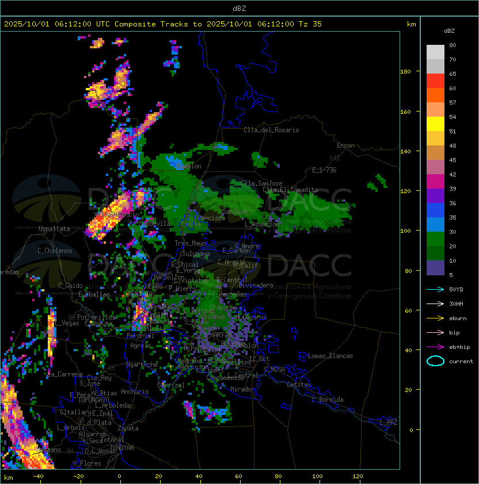Click the white 30HM arrow in legend

coord(435,304)
